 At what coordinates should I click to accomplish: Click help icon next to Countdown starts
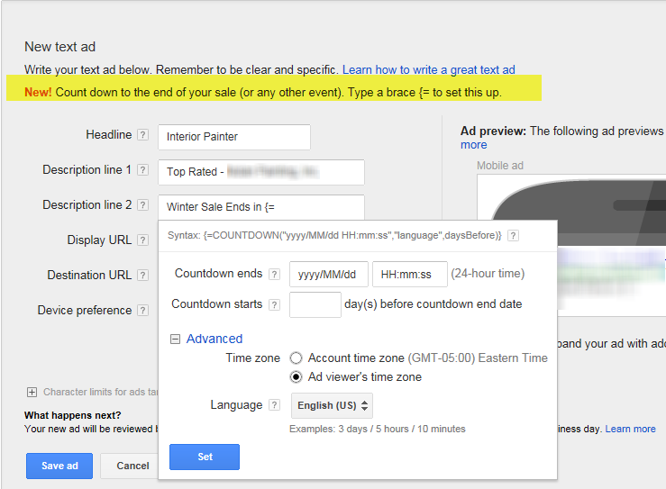(274, 304)
